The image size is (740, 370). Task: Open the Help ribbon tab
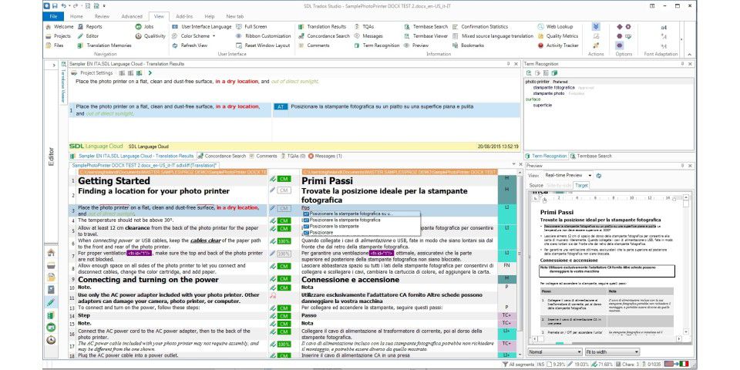click(x=210, y=16)
